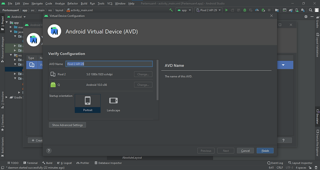Open the Database Inspector tab
The image size is (320, 170).
pos(108,163)
